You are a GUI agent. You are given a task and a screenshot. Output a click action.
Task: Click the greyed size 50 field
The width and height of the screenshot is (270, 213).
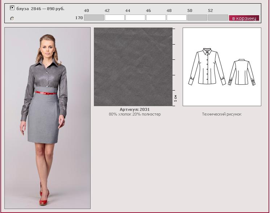click(197, 17)
